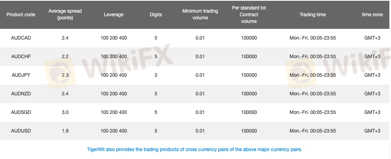Select the AUDJPY row label
391x159 pixels.
21,75
